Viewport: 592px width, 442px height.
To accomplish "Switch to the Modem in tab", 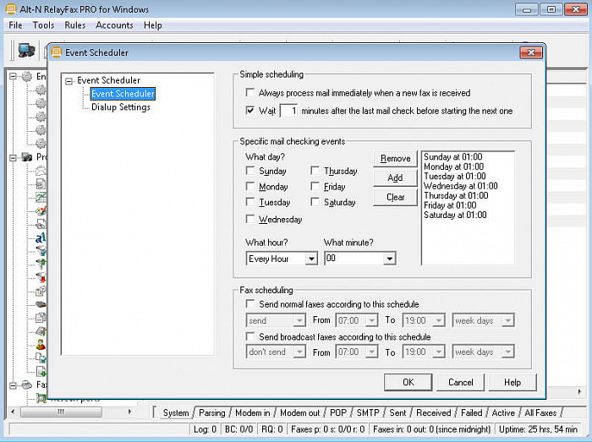I will coord(253,413).
